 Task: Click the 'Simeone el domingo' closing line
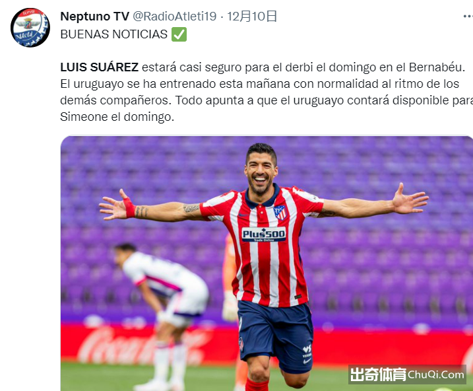117,117
